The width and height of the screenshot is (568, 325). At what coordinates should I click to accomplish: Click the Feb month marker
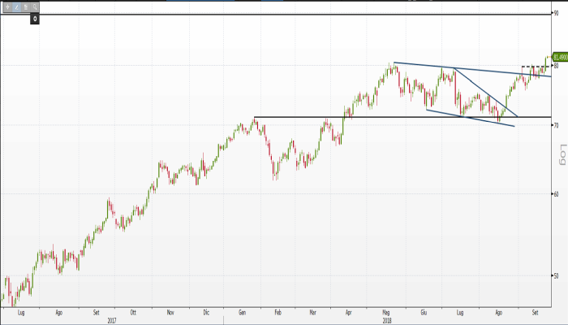tap(278, 312)
